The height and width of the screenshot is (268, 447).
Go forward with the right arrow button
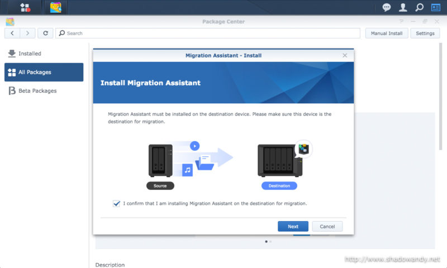pos(27,33)
